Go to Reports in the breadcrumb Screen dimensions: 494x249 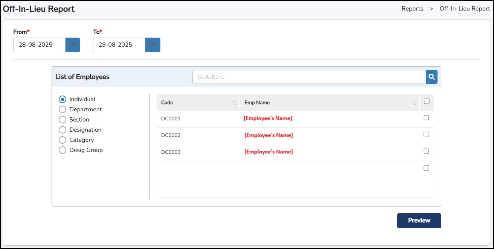pyautogui.click(x=412, y=9)
